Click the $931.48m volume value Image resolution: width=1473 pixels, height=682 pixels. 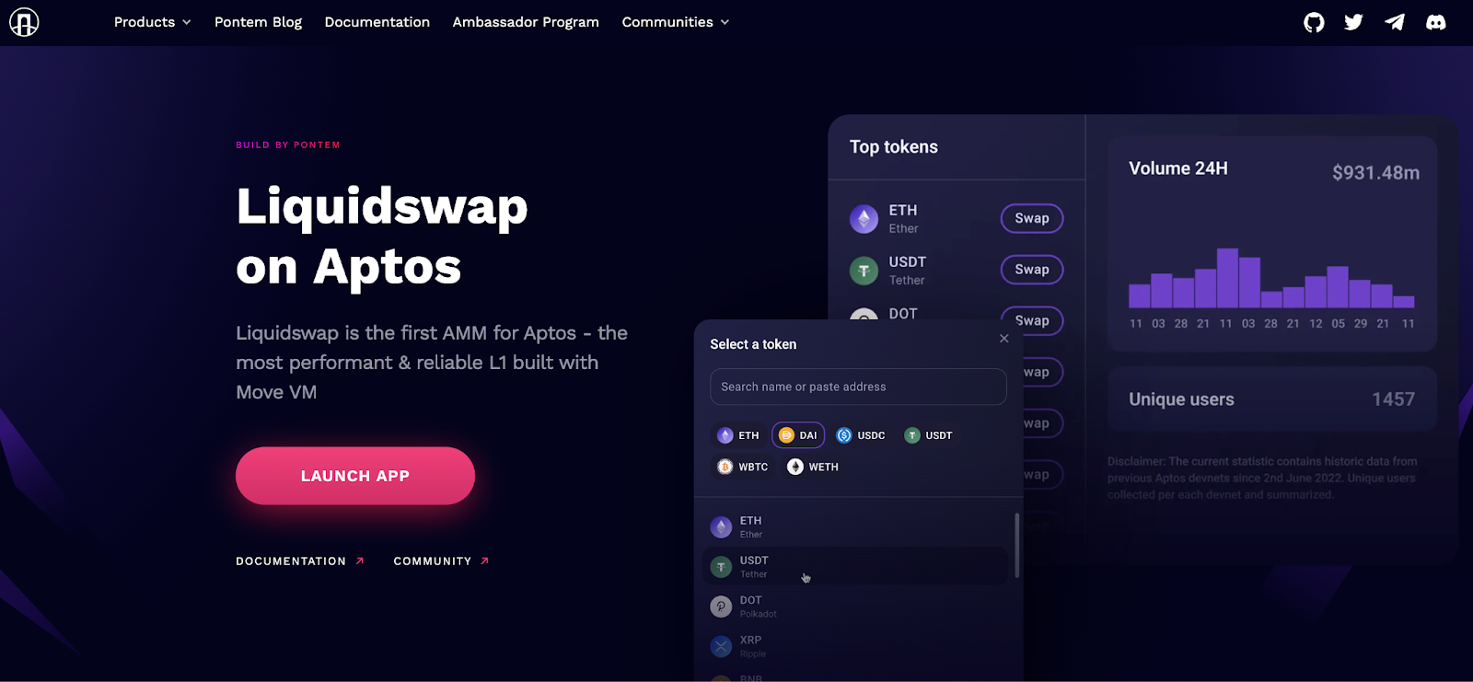tap(1375, 172)
